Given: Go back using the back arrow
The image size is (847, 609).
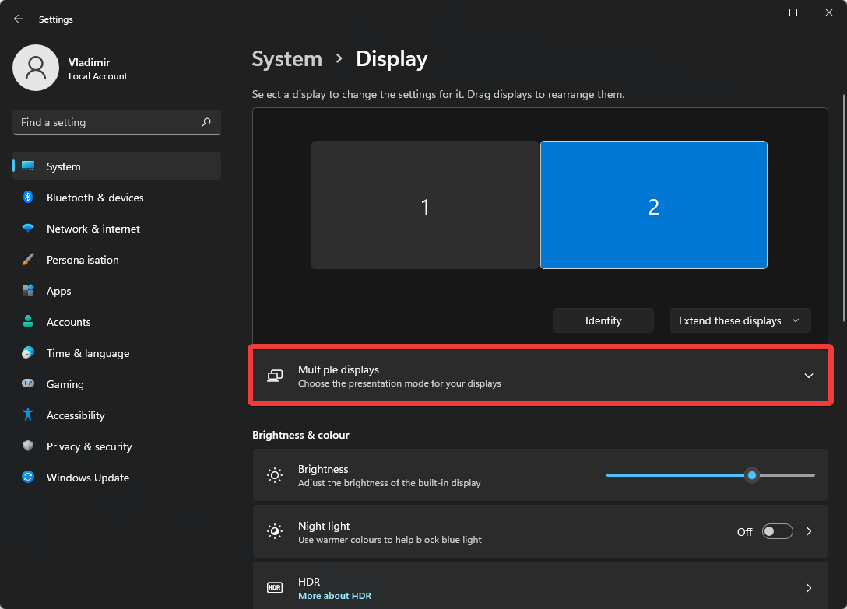Looking at the screenshot, I should [19, 19].
